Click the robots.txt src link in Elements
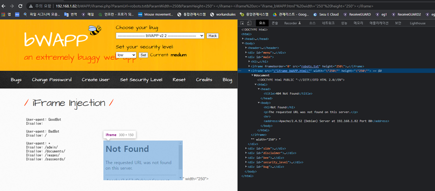 [x=311, y=66]
